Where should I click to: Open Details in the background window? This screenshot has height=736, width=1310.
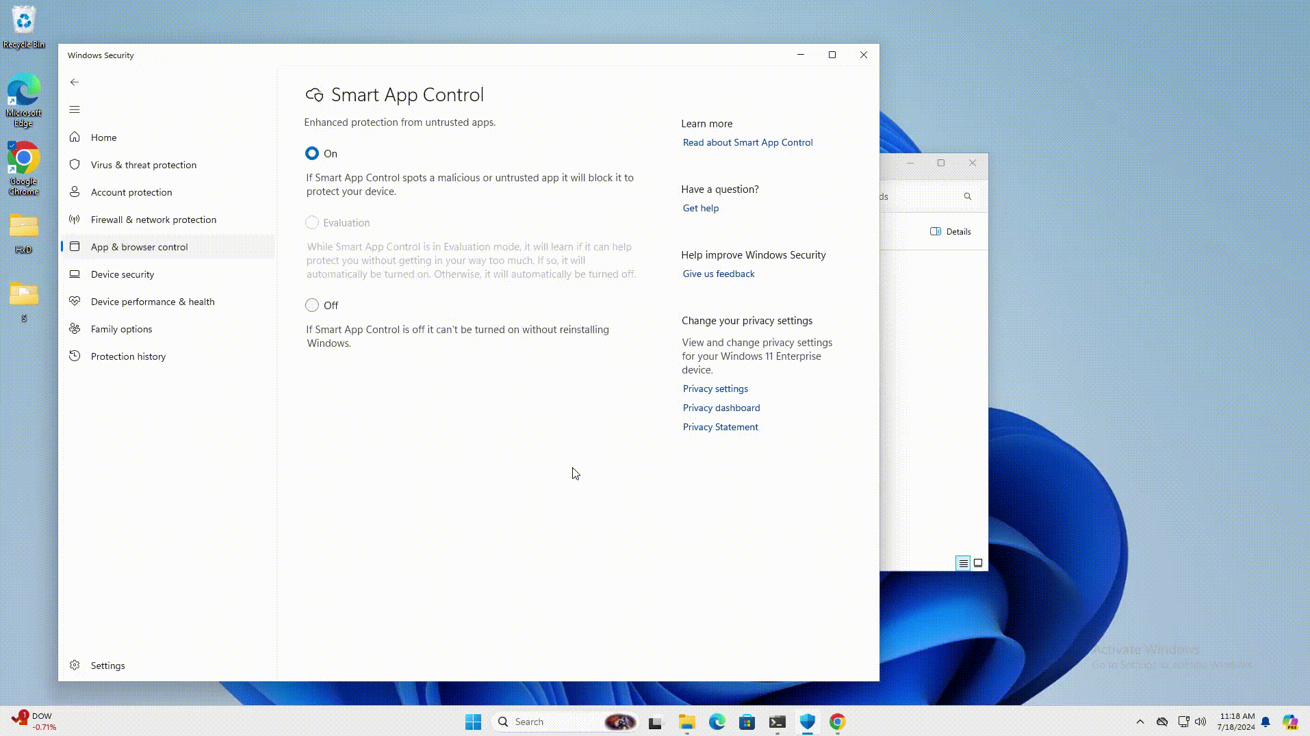coord(951,231)
